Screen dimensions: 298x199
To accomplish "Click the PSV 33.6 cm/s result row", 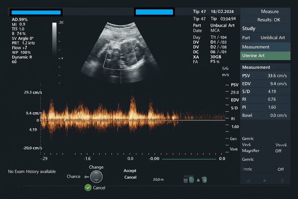I will coord(265,76).
